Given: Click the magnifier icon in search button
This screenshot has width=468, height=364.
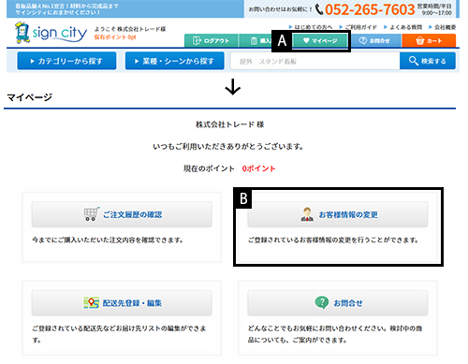Looking at the screenshot, I should click(414, 61).
